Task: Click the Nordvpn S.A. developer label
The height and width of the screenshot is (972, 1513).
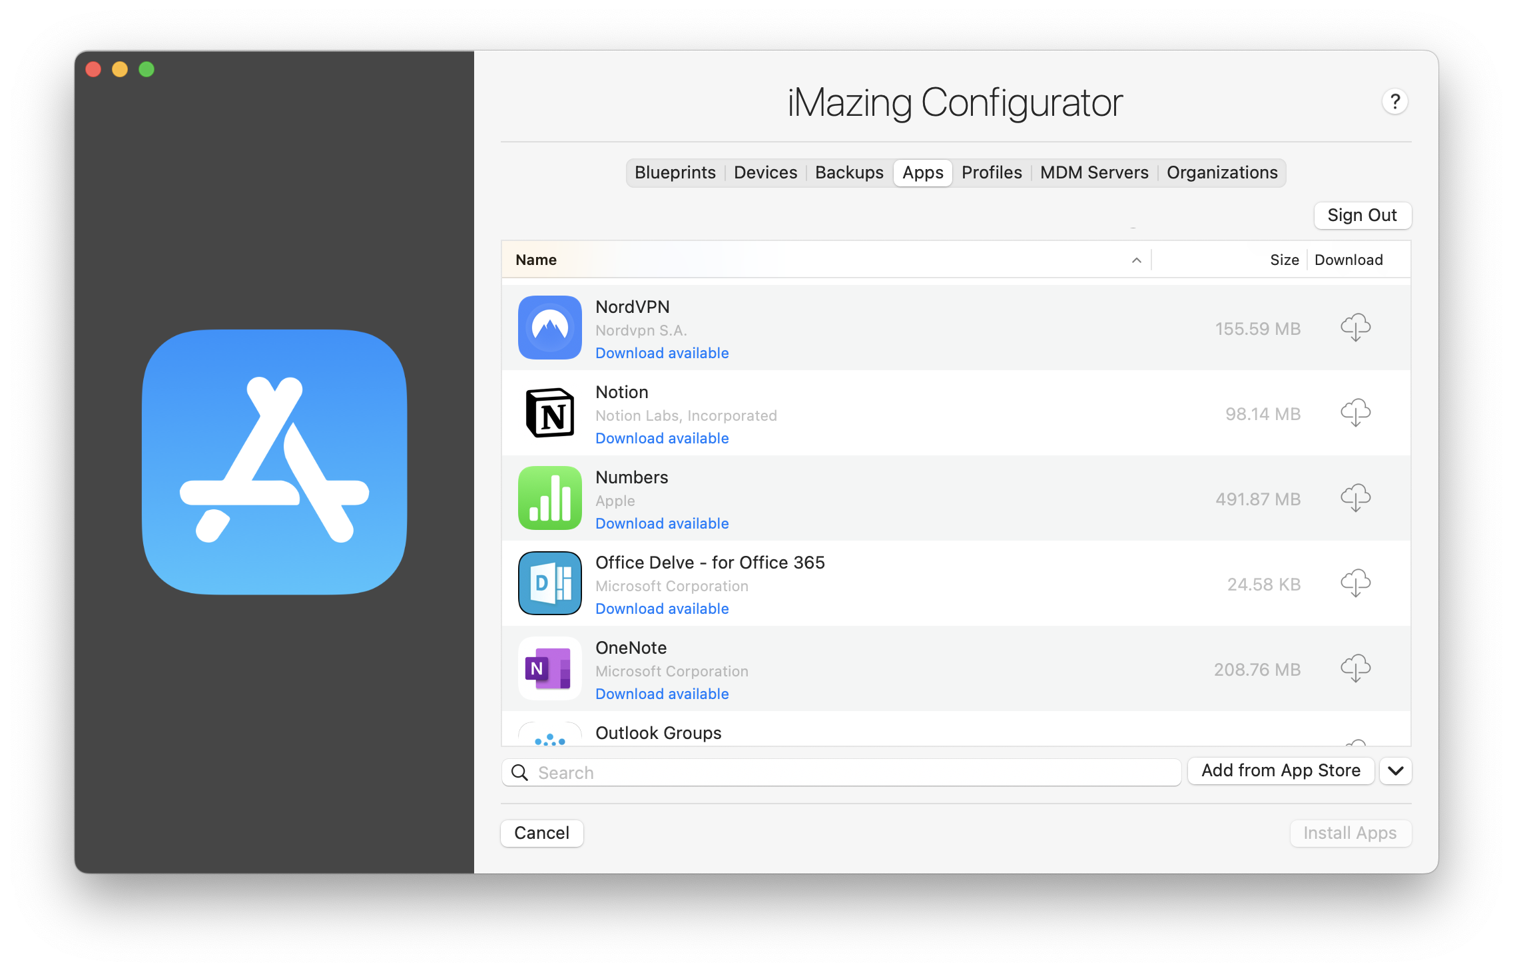Action: tap(641, 330)
